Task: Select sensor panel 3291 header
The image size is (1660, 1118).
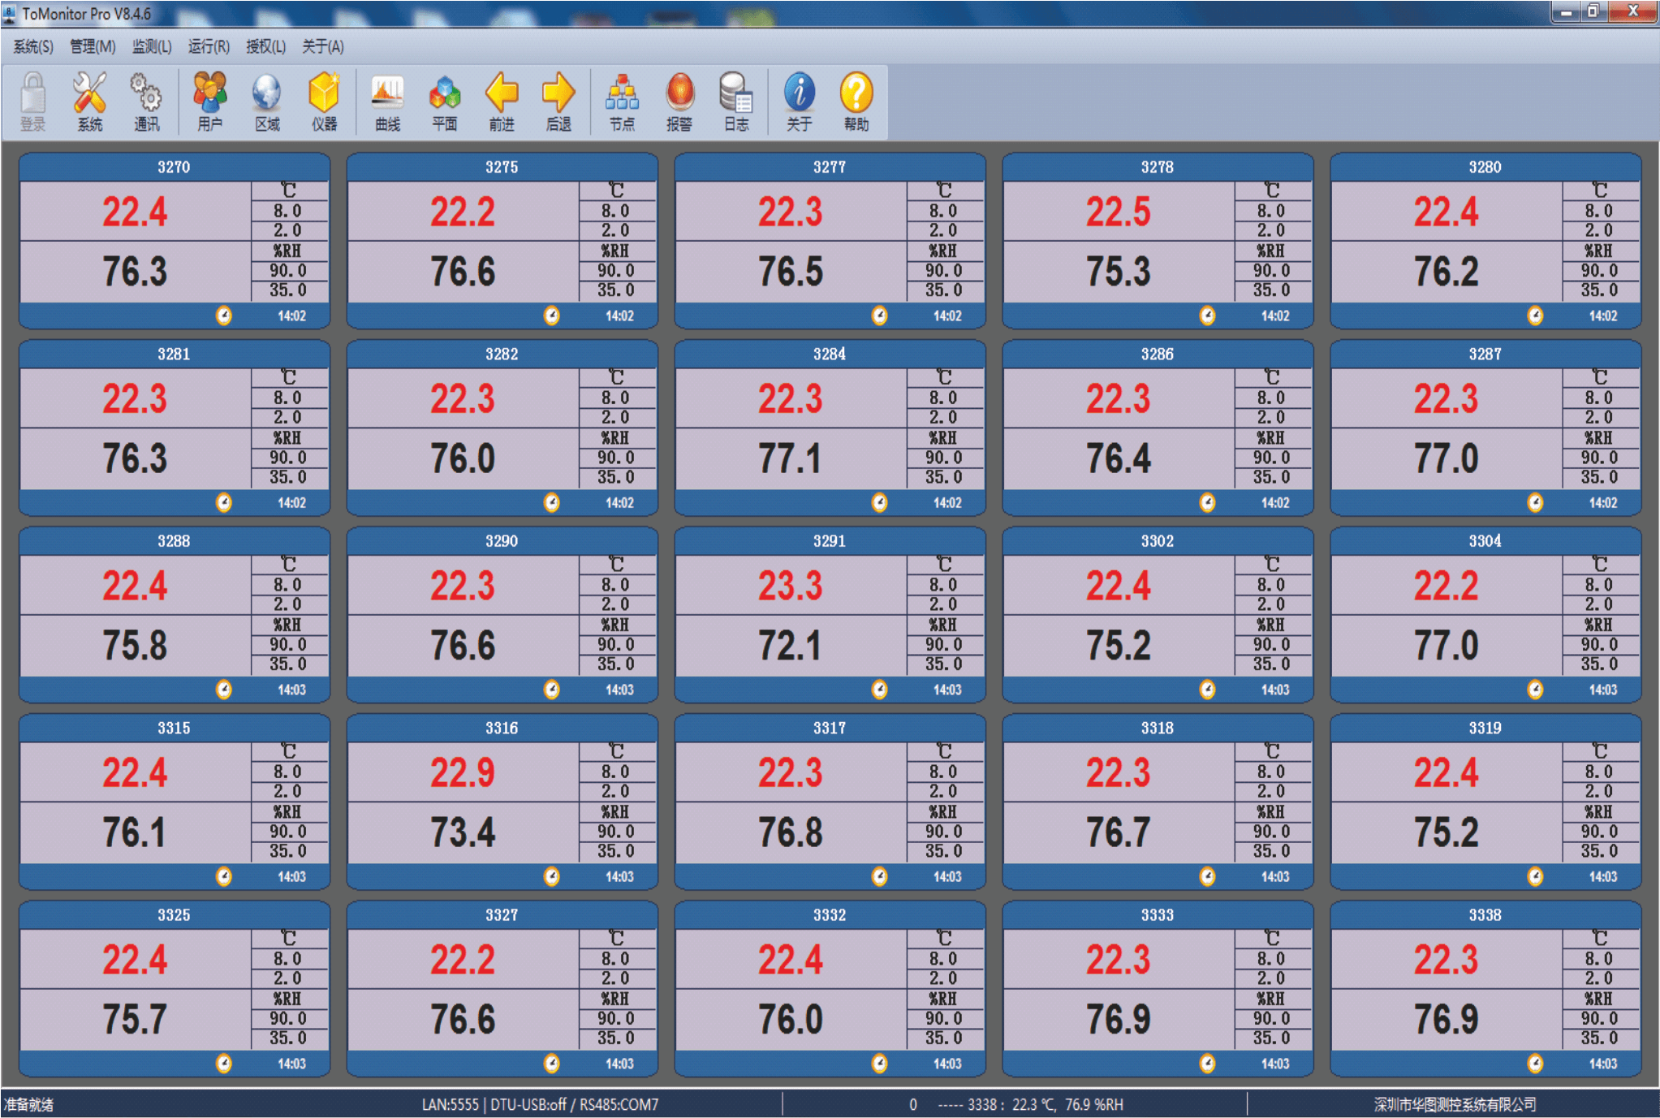Action: [829, 541]
